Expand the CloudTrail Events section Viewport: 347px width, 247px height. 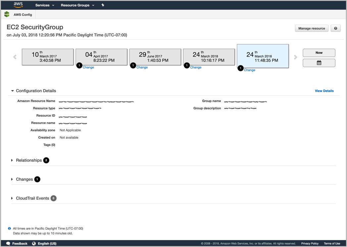12,198
